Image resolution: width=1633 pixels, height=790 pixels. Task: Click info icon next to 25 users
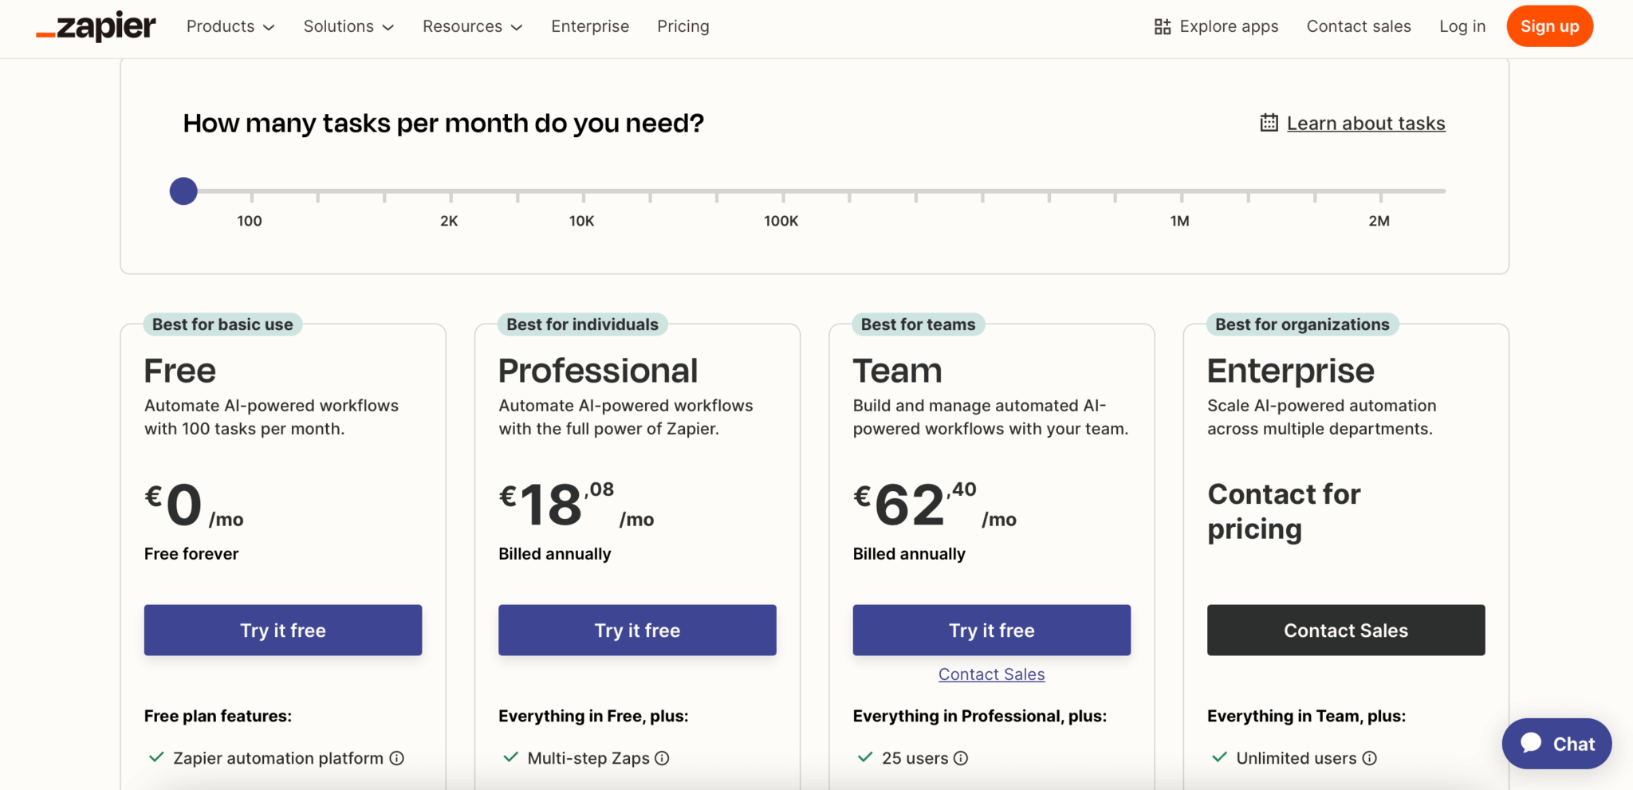click(x=961, y=758)
